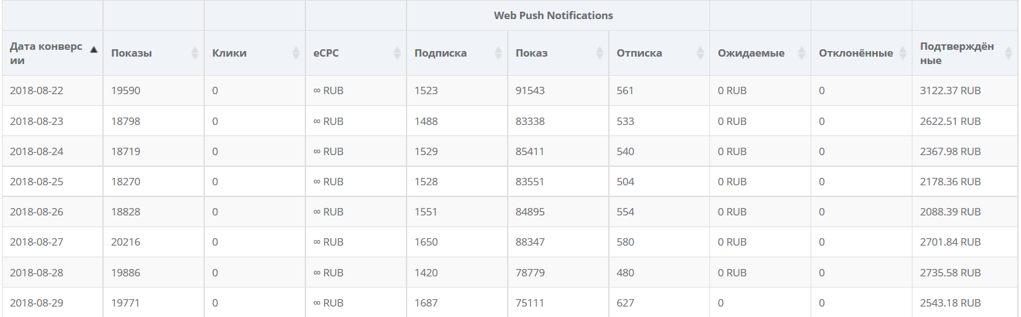Click date cell 2018-08-25
Screen dimensions: 1021x317
(x=36, y=182)
